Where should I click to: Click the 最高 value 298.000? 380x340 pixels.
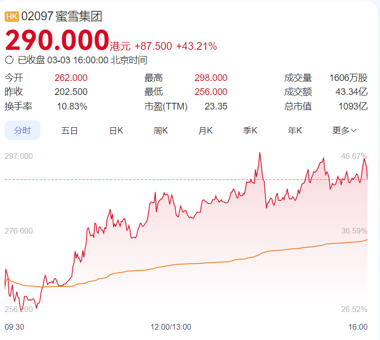click(x=210, y=78)
